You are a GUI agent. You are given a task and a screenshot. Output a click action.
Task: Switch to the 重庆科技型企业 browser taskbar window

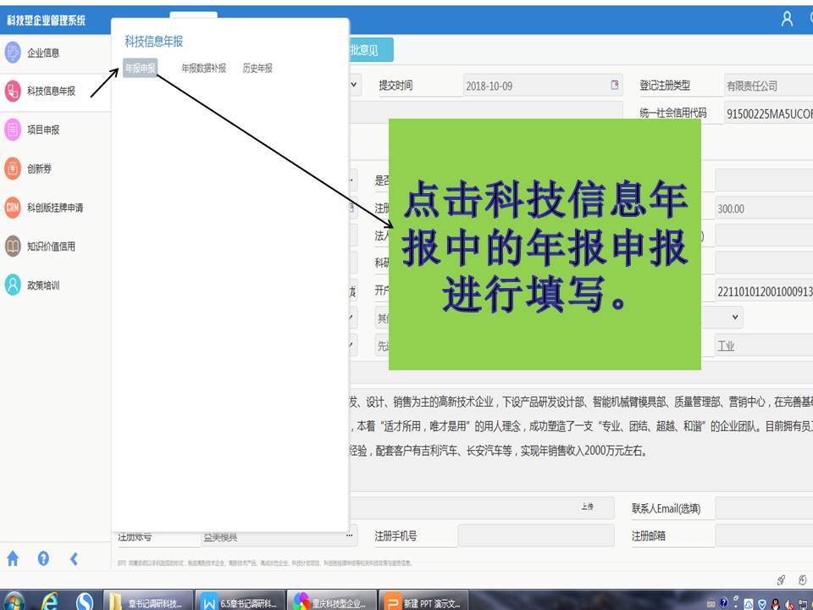(332, 601)
